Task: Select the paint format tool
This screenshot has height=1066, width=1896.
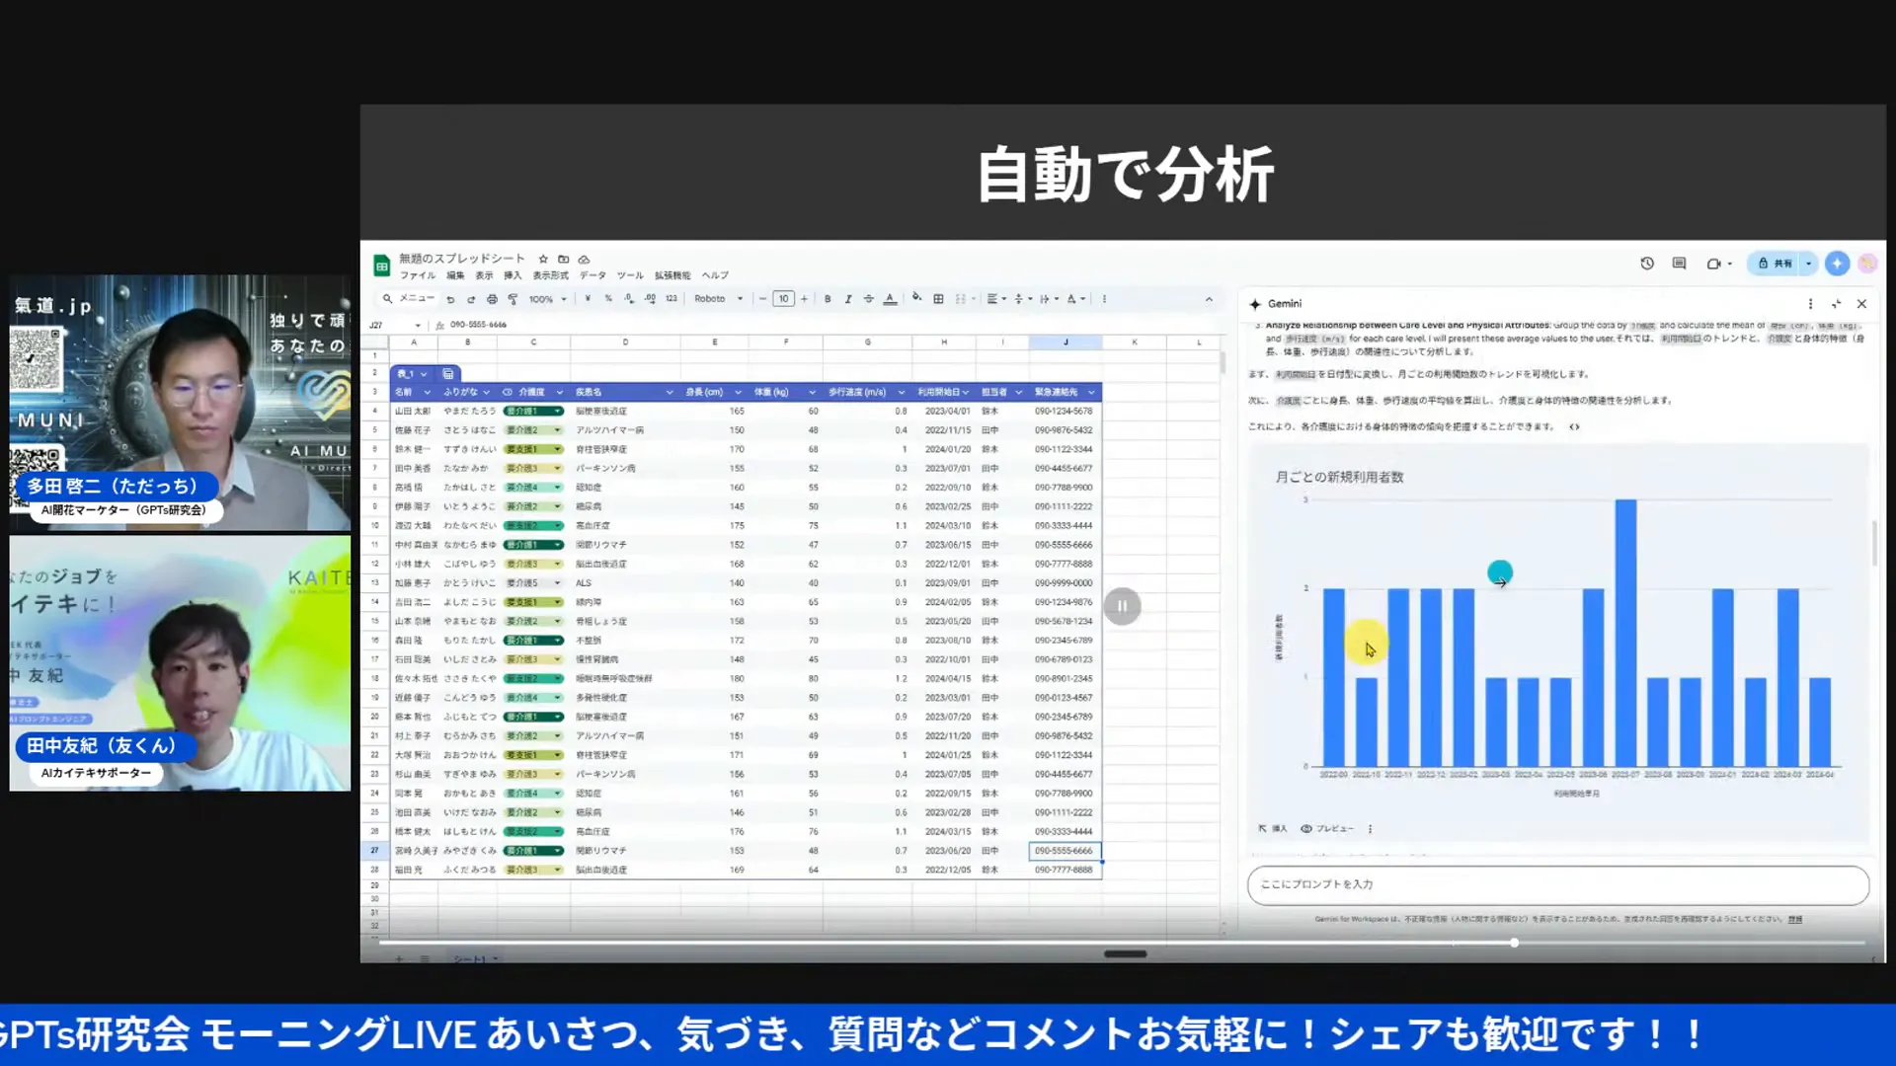Action: point(513,299)
